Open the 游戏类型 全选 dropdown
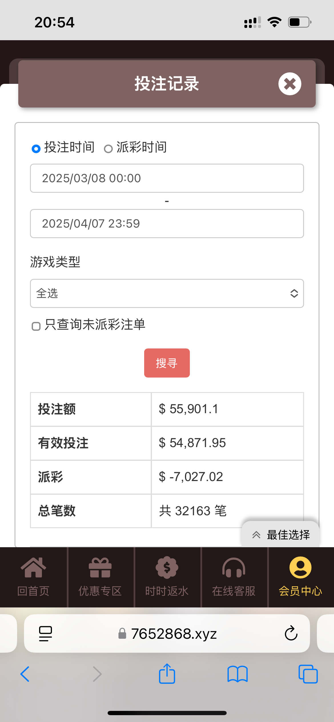 [x=167, y=293]
